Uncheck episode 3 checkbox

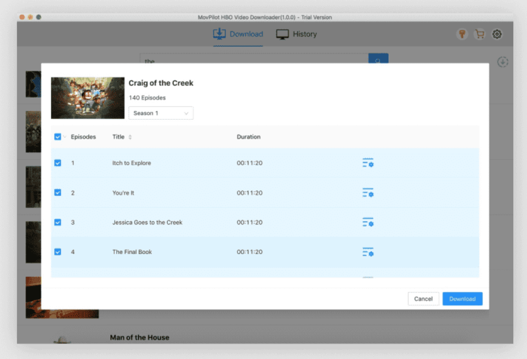point(58,222)
